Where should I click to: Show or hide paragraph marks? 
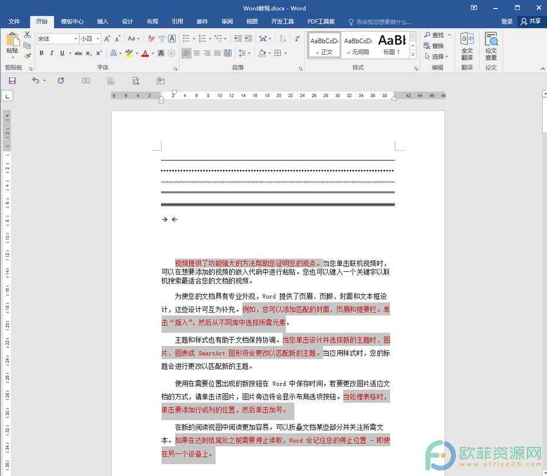click(x=297, y=39)
